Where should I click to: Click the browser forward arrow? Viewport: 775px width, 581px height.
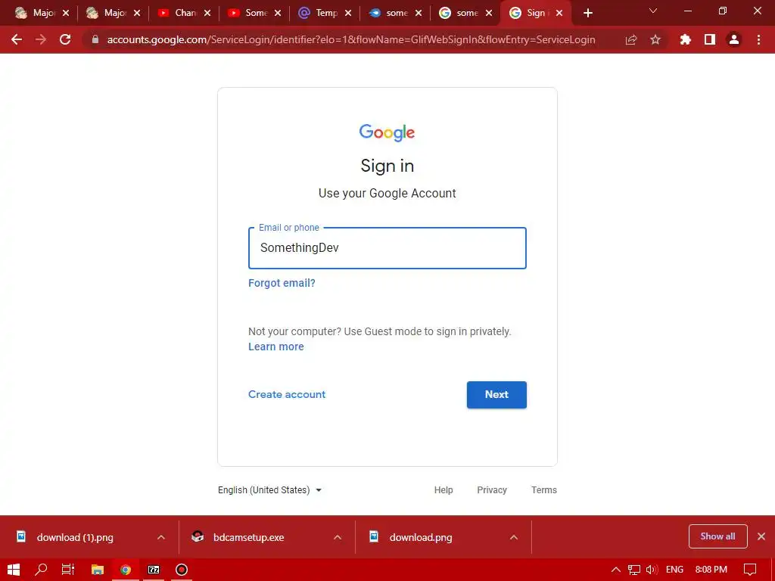41,39
